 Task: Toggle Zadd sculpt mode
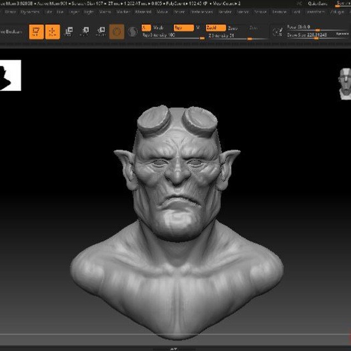tap(216, 28)
